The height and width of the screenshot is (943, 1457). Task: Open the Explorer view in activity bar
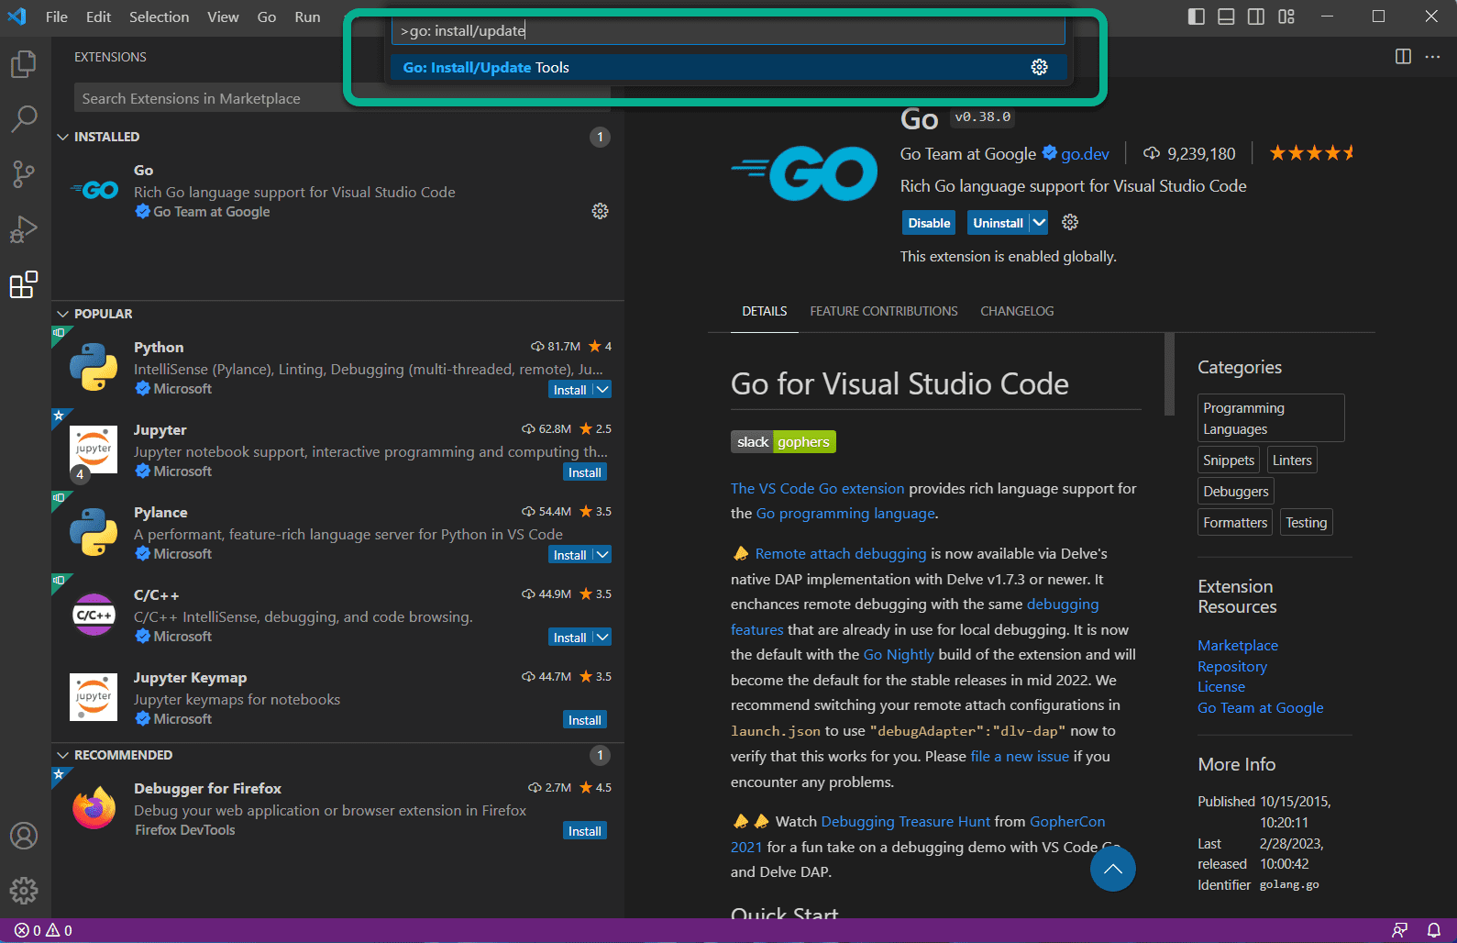pos(24,63)
